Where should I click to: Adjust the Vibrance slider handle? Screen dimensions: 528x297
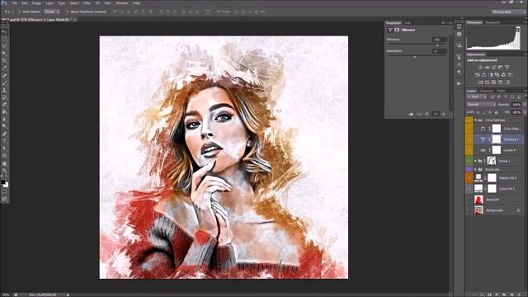click(437, 45)
